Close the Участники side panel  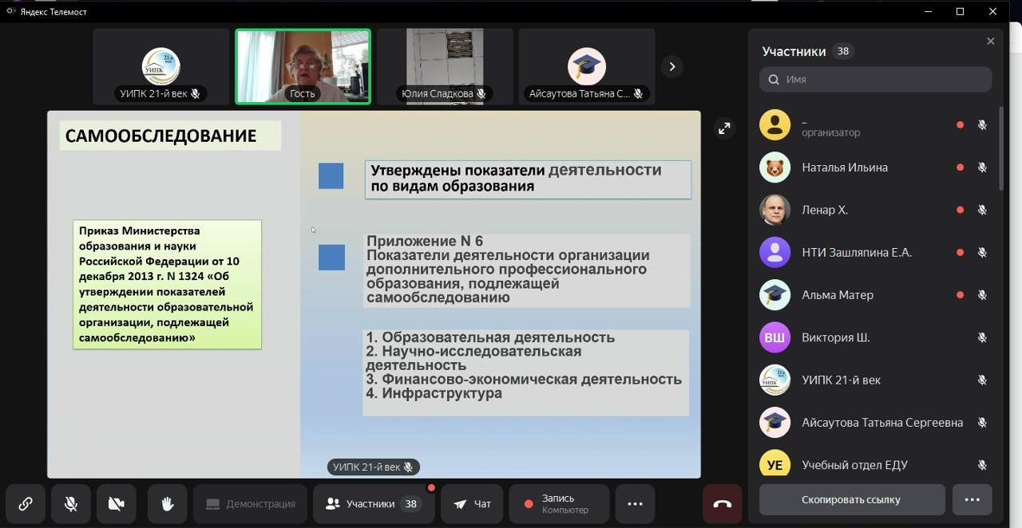click(x=990, y=41)
